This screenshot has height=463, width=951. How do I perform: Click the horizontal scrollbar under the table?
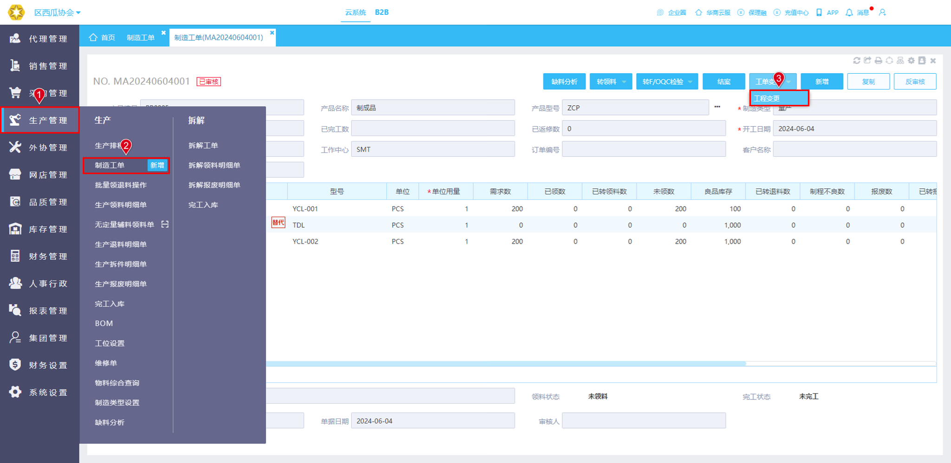[x=506, y=364]
